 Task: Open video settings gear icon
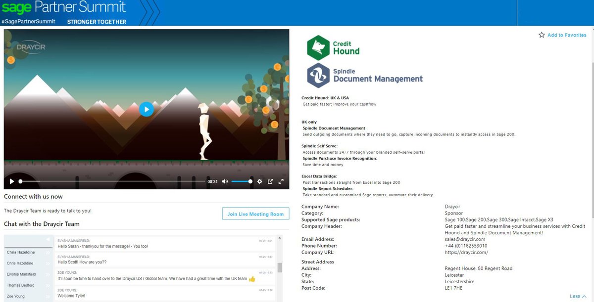(259, 181)
